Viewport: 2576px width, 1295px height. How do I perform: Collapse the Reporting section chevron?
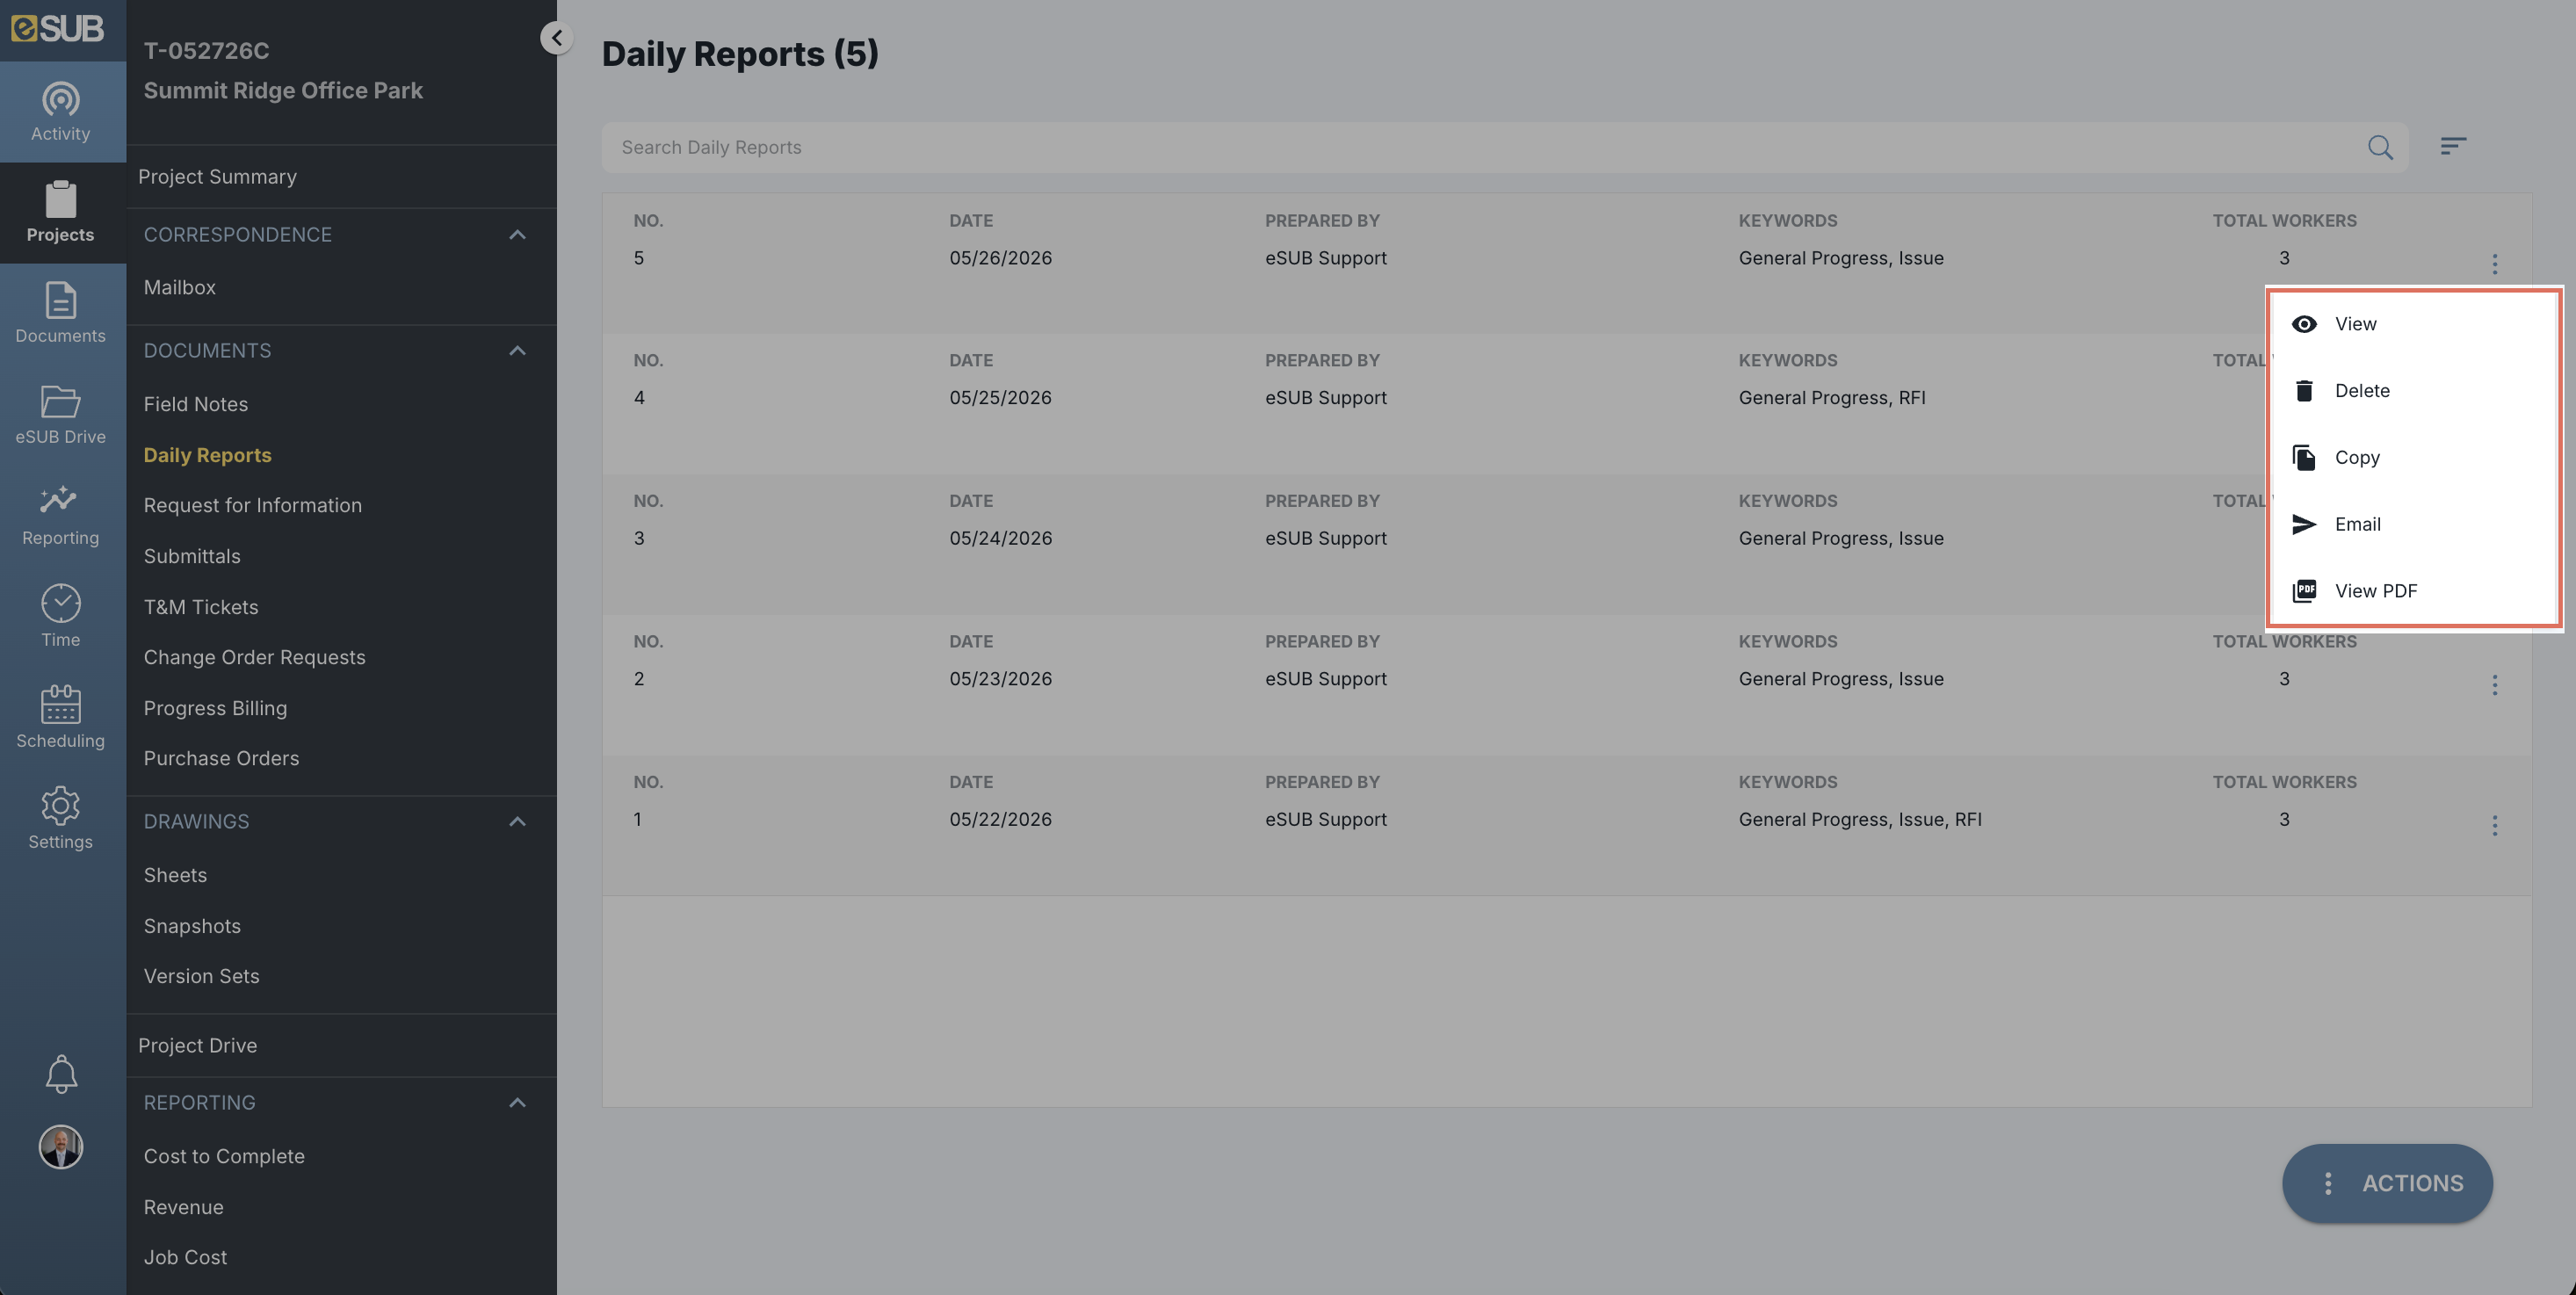tap(517, 1103)
